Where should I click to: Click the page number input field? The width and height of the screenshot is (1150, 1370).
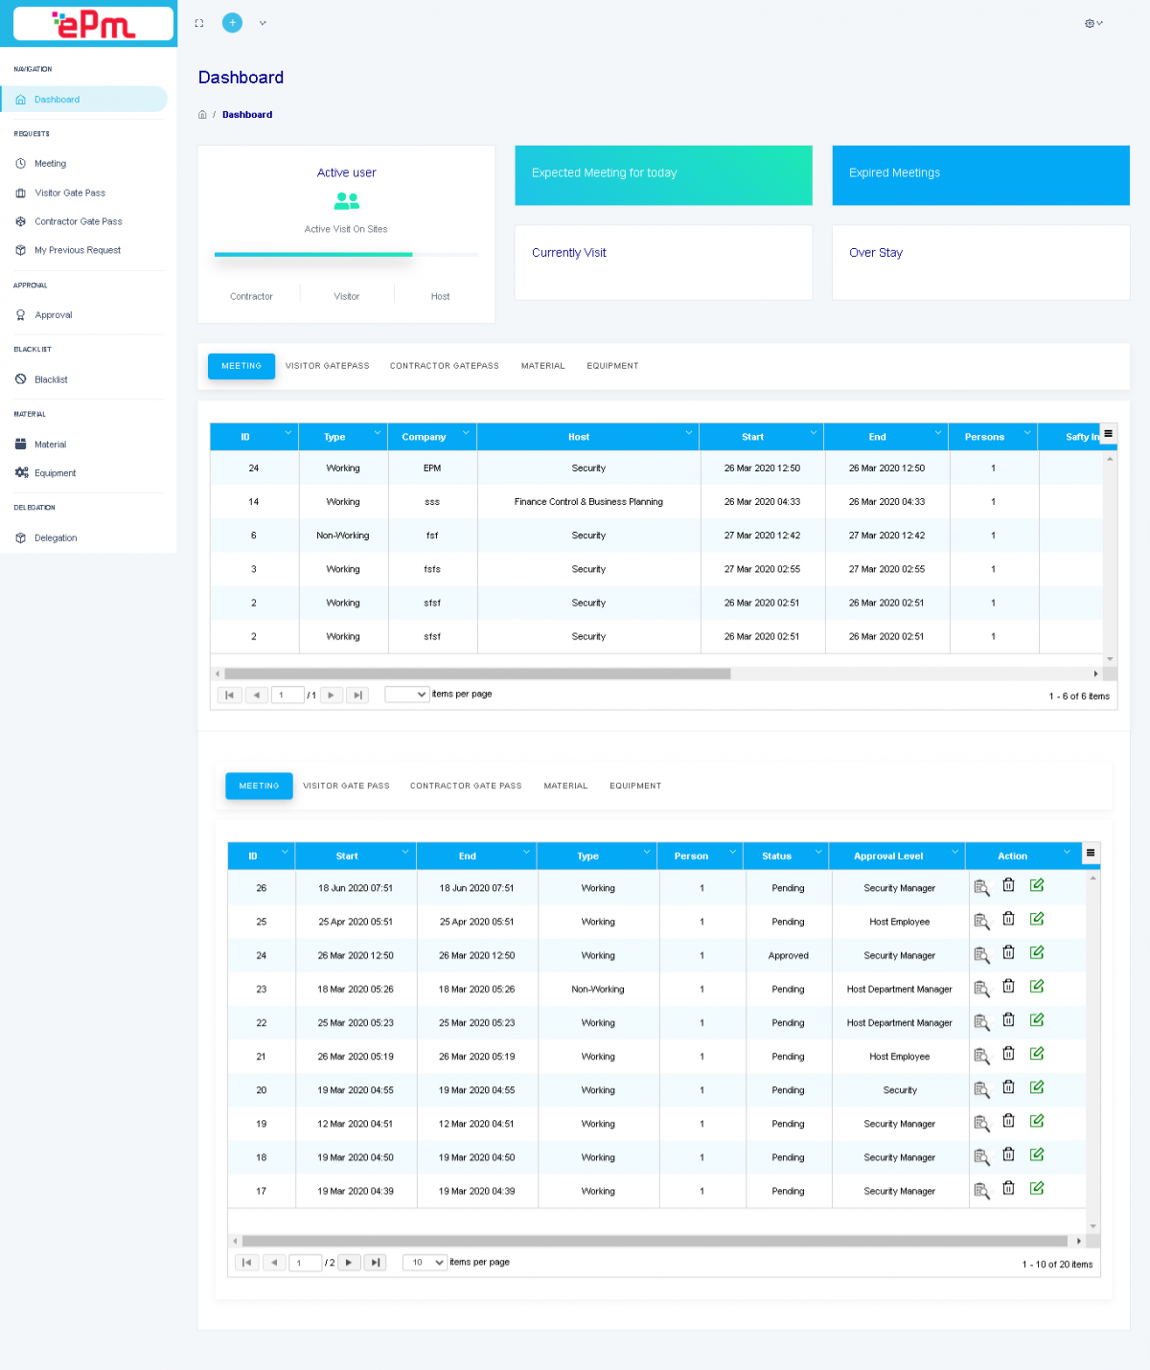click(x=305, y=1263)
